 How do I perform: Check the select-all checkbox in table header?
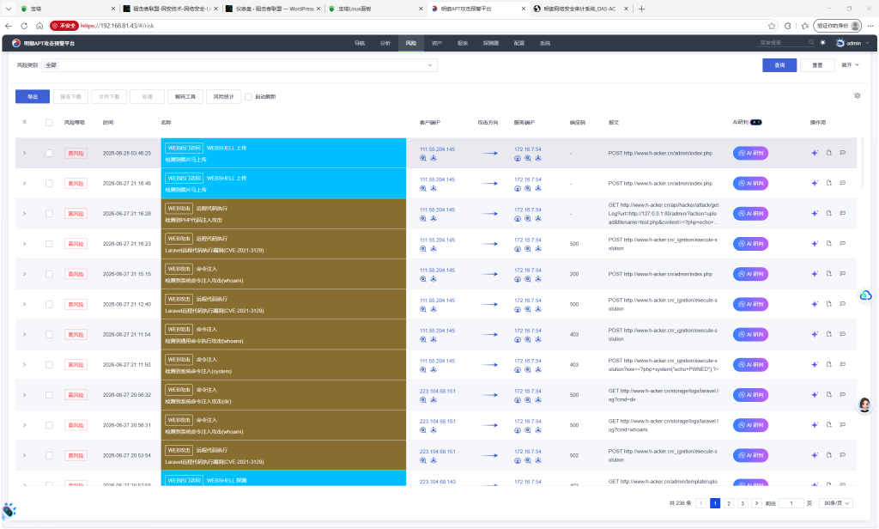click(x=49, y=122)
